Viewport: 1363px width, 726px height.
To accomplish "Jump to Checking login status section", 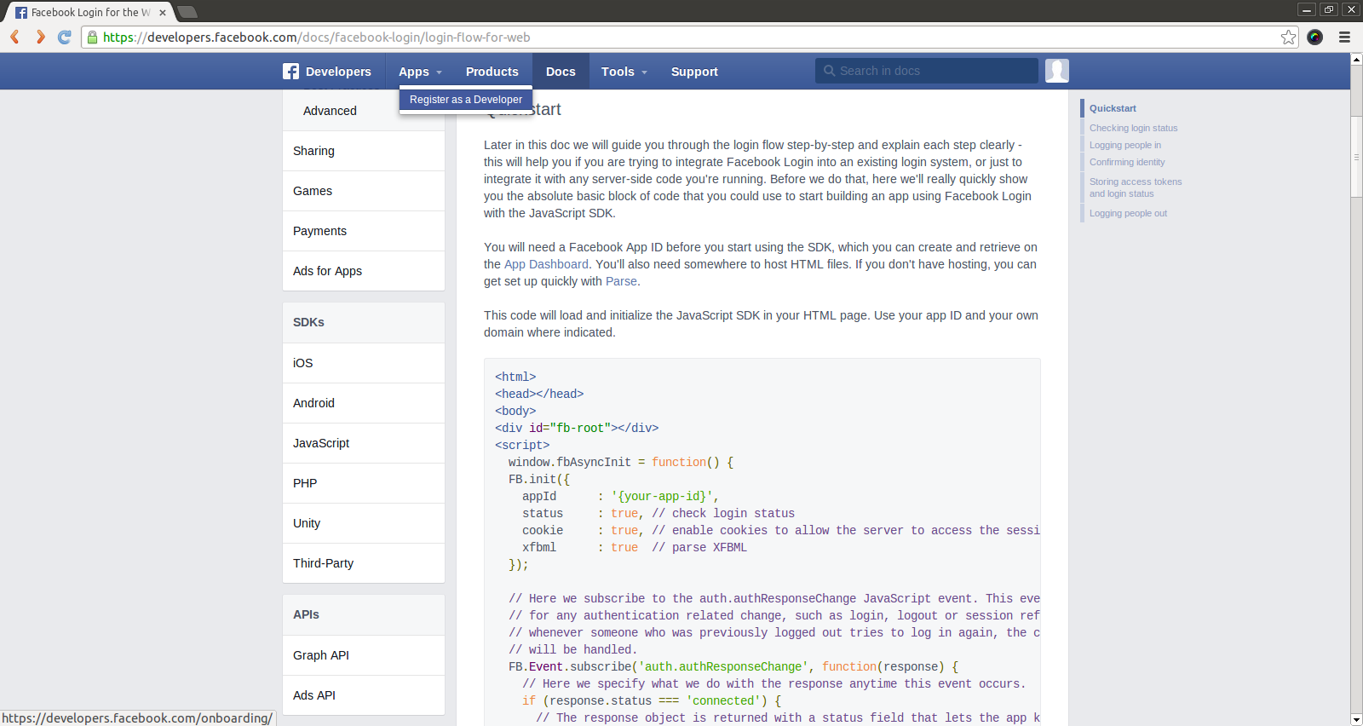I will (1133, 128).
